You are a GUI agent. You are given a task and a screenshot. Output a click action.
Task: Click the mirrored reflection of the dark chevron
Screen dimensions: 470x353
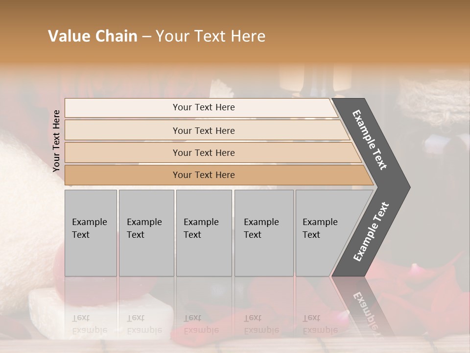[363, 307]
